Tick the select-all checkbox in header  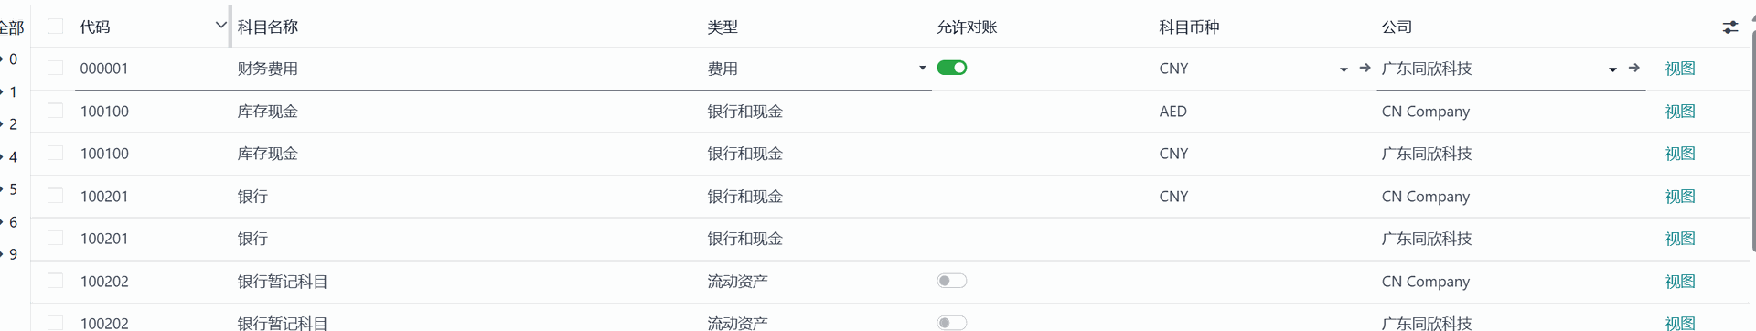point(56,27)
